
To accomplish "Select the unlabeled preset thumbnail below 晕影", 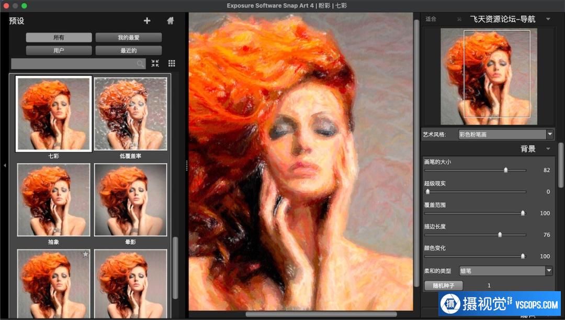I will click(130, 284).
